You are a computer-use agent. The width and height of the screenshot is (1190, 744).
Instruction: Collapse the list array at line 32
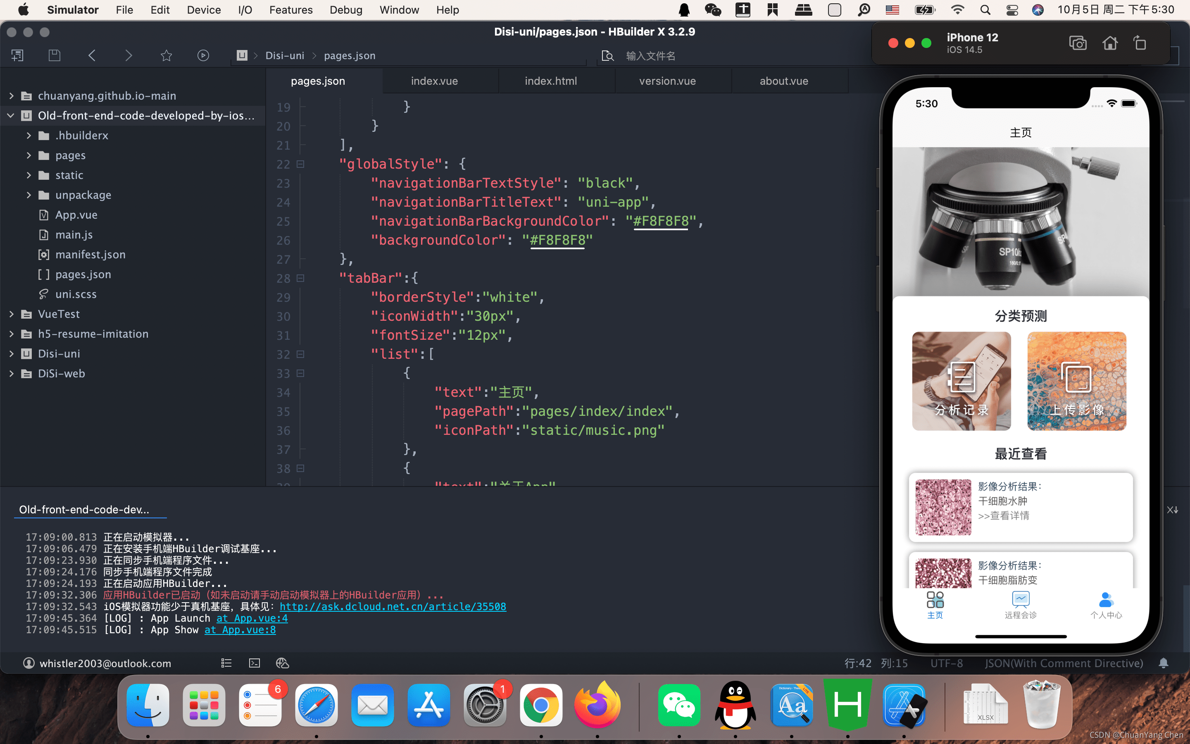tap(300, 354)
